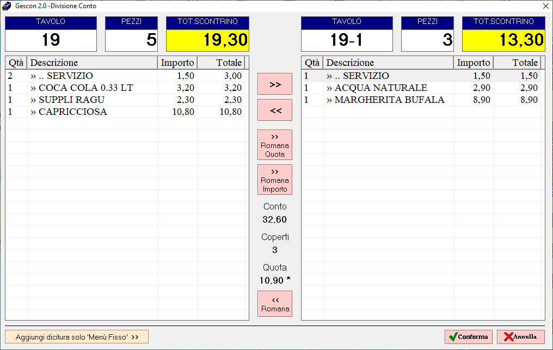Click the left list Importo column header
Screen dimensions: 553x350
pyautogui.click(x=177, y=63)
